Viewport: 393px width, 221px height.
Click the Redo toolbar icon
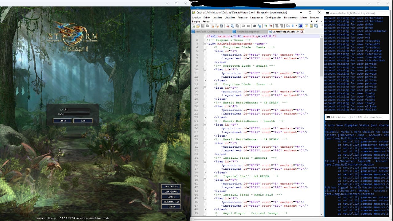click(248, 26)
